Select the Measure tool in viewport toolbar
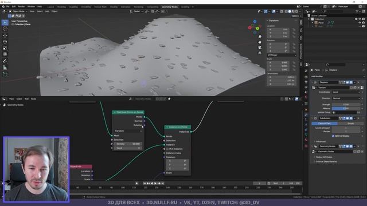The image size is (367, 206). [x=5, y=68]
